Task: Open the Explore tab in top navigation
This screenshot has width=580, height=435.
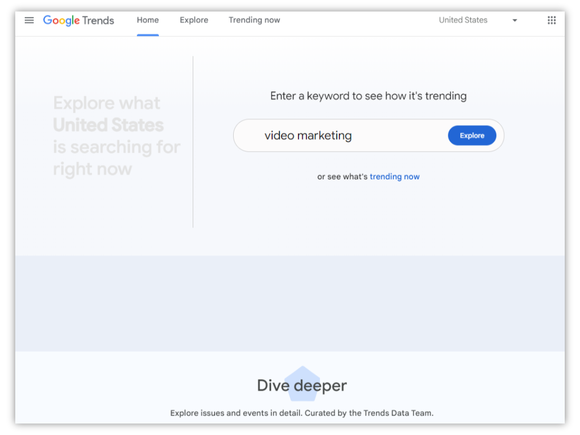Action: [194, 20]
